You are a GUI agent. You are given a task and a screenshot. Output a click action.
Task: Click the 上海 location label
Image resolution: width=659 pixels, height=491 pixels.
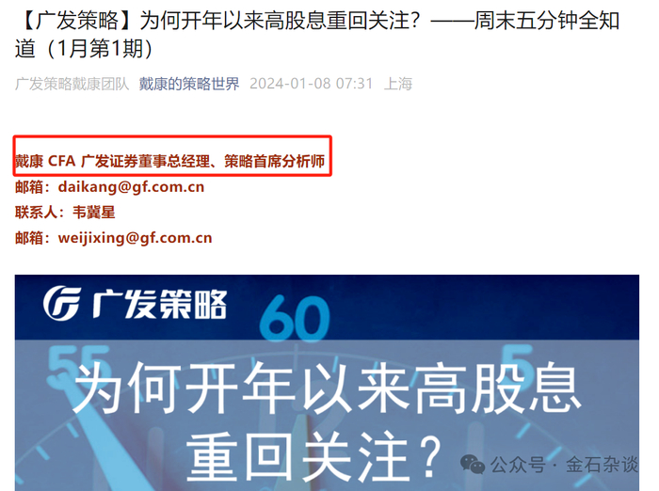tap(397, 84)
